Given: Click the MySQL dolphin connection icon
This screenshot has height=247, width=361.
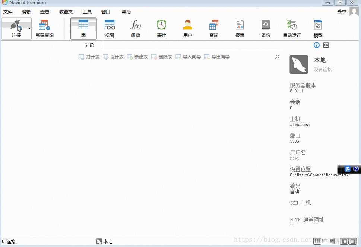Looking at the screenshot, I should [299, 64].
